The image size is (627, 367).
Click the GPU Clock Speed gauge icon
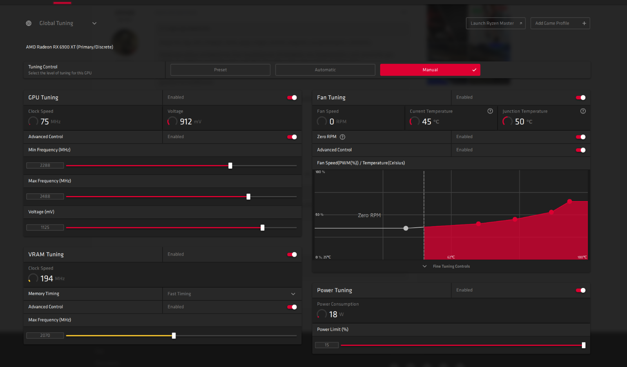click(x=33, y=121)
